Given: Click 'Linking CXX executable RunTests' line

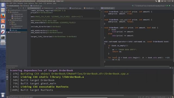Looking at the screenshot, I should (x=39, y=87).
